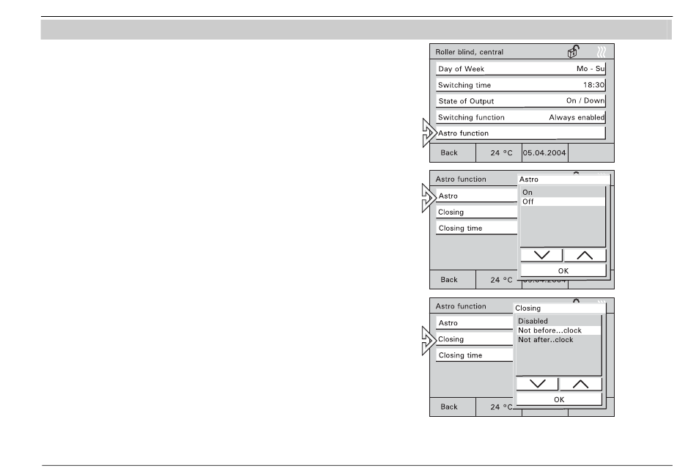Screen dimensions: 696x474
Task: Select the Closing row beside the On/Off popup
Action: [x=477, y=212]
